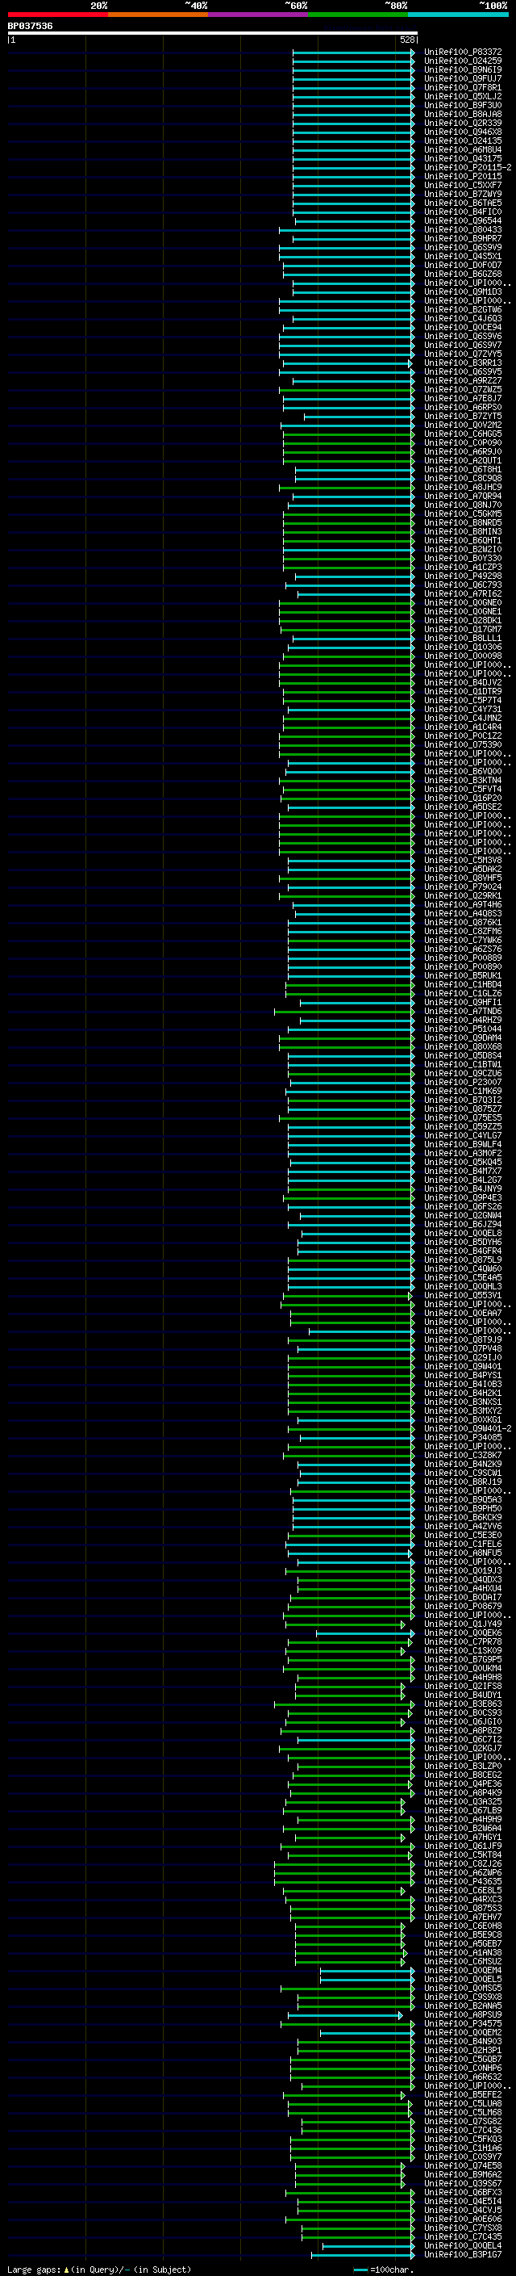
Task: Open hit UniRef100_Q5XLJ2
Action: pyautogui.click(x=462, y=96)
